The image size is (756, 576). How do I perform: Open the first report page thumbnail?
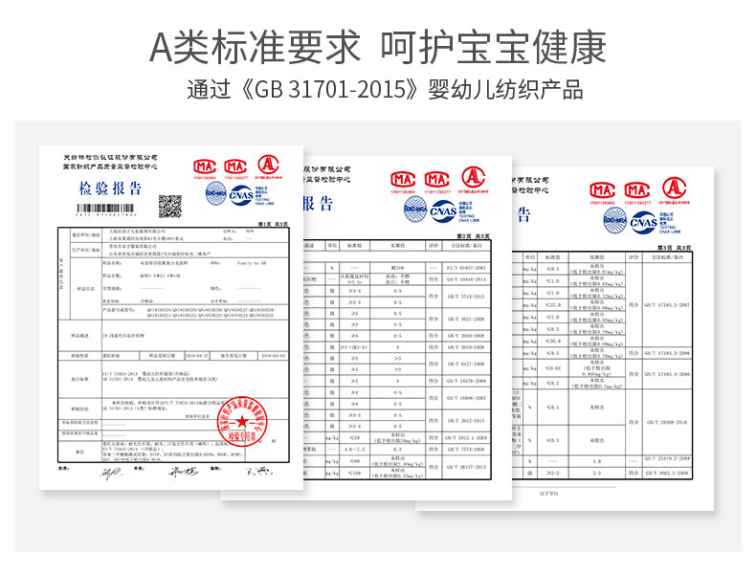(171, 317)
